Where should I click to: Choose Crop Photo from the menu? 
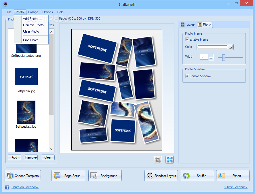pyautogui.click(x=31, y=40)
